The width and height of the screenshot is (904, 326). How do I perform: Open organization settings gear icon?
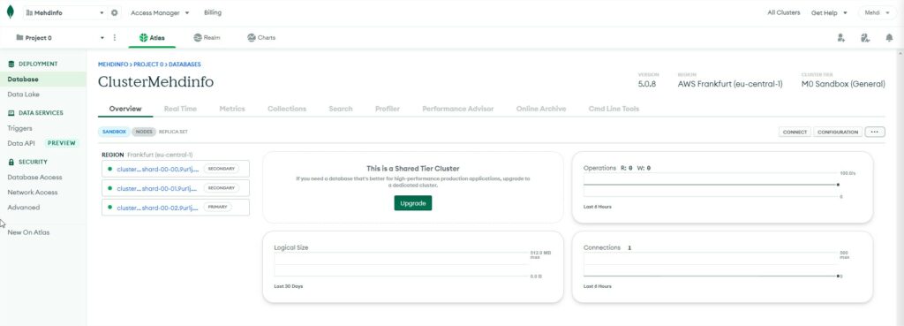tap(114, 12)
